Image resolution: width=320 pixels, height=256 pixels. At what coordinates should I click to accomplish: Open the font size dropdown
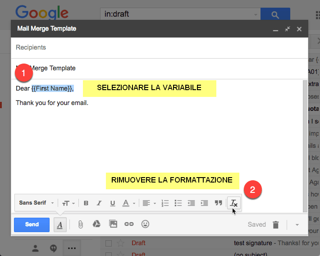coord(69,203)
